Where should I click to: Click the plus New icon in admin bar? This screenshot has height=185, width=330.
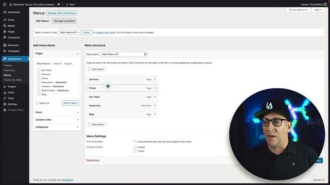pyautogui.click(x=67, y=5)
